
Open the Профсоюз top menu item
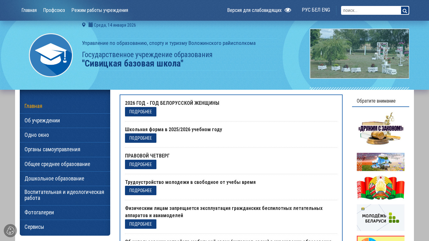point(54,10)
